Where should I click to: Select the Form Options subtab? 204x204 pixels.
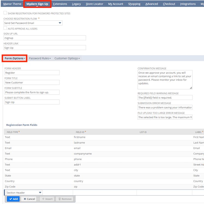[x=14, y=58]
